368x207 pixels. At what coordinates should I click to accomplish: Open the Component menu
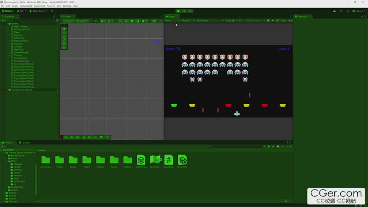pyautogui.click(x=39, y=6)
